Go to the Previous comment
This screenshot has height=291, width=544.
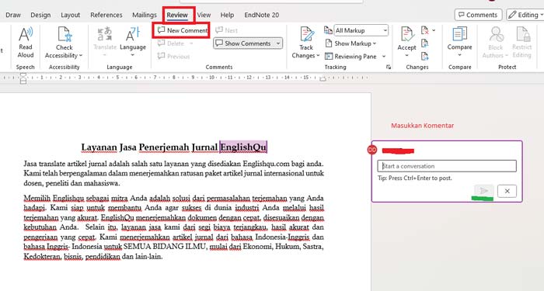tap(173, 56)
